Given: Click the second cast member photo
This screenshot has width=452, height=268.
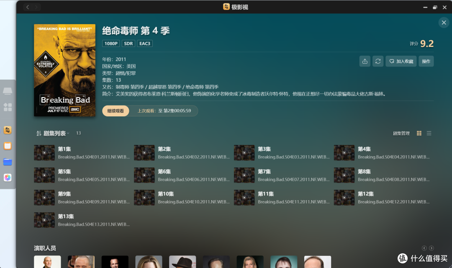Looking at the screenshot, I should [x=81, y=262].
